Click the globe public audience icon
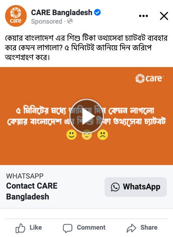Screen dimensions: 173x237 [70, 21]
